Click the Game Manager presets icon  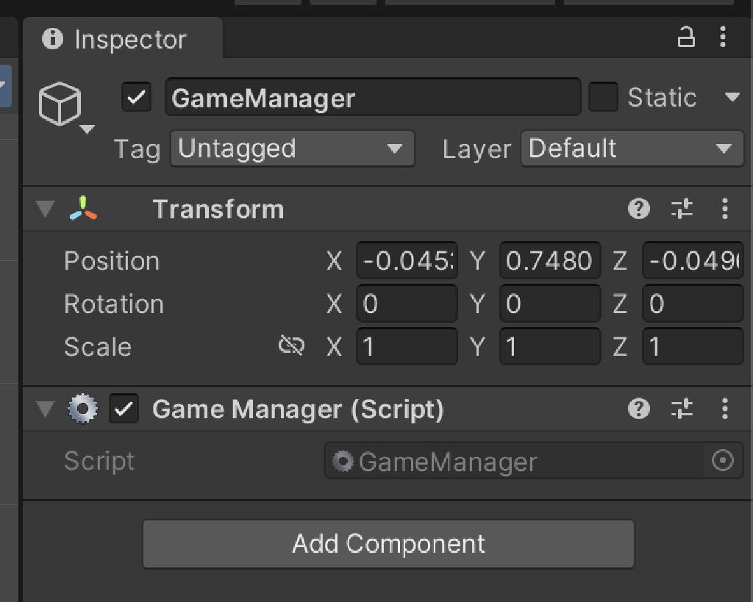click(x=682, y=409)
